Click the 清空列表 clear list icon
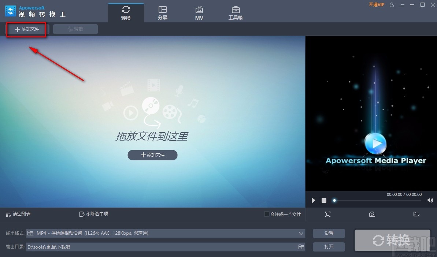 pos(9,214)
